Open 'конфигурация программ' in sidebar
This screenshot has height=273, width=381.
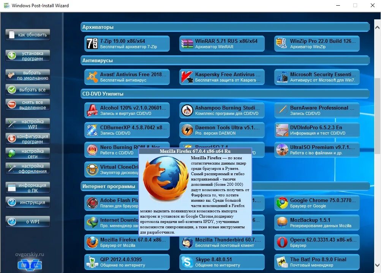pyautogui.click(x=28, y=139)
